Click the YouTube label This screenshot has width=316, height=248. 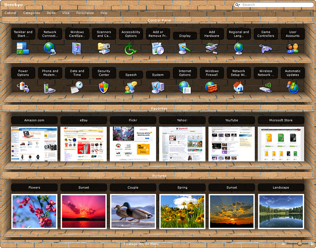231,120
